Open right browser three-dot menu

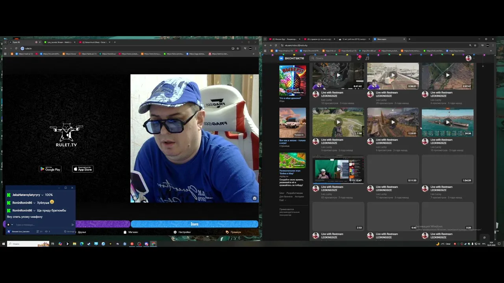(x=493, y=45)
